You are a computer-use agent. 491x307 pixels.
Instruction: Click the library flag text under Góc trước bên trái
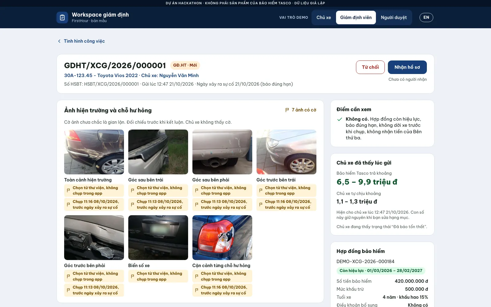288,191
